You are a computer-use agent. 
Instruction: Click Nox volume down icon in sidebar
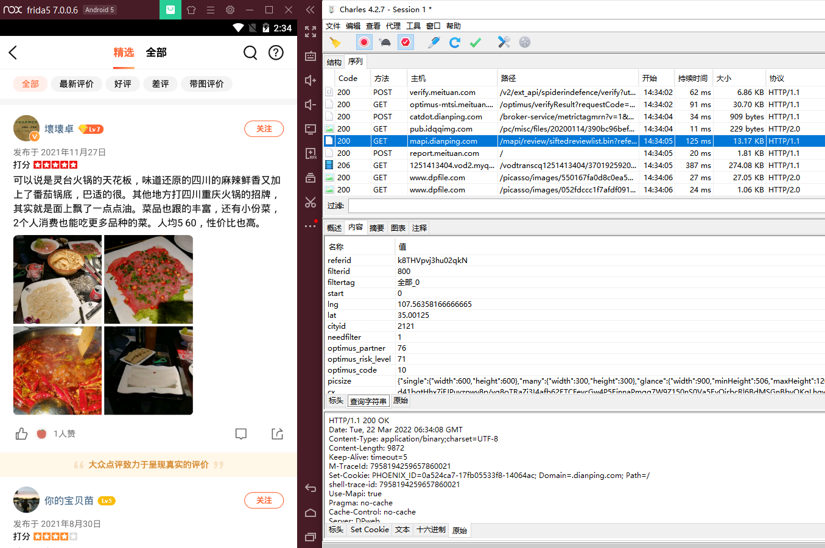pyautogui.click(x=311, y=105)
